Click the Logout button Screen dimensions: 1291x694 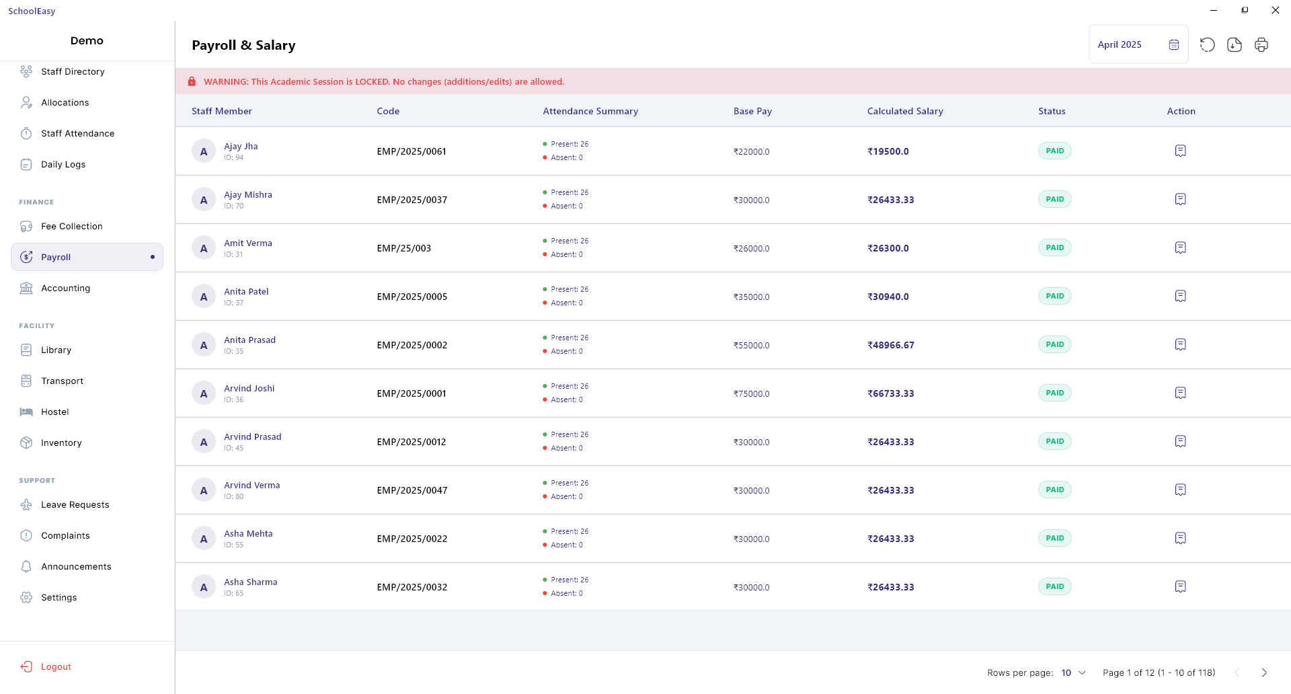pos(46,666)
